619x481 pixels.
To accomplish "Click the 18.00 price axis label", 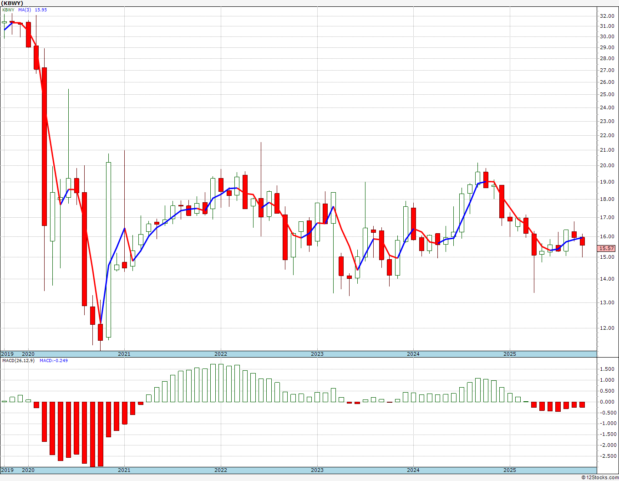I will [x=607, y=199].
